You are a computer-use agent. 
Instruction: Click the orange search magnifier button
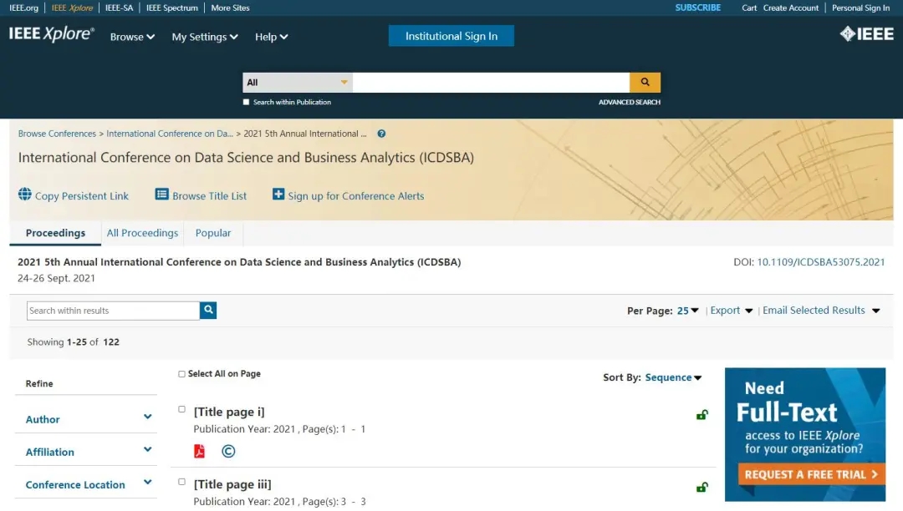[x=645, y=82]
